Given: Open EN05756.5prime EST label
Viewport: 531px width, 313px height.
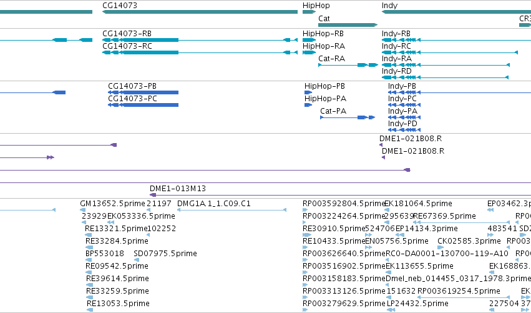Looking at the screenshot, I should (397, 241).
